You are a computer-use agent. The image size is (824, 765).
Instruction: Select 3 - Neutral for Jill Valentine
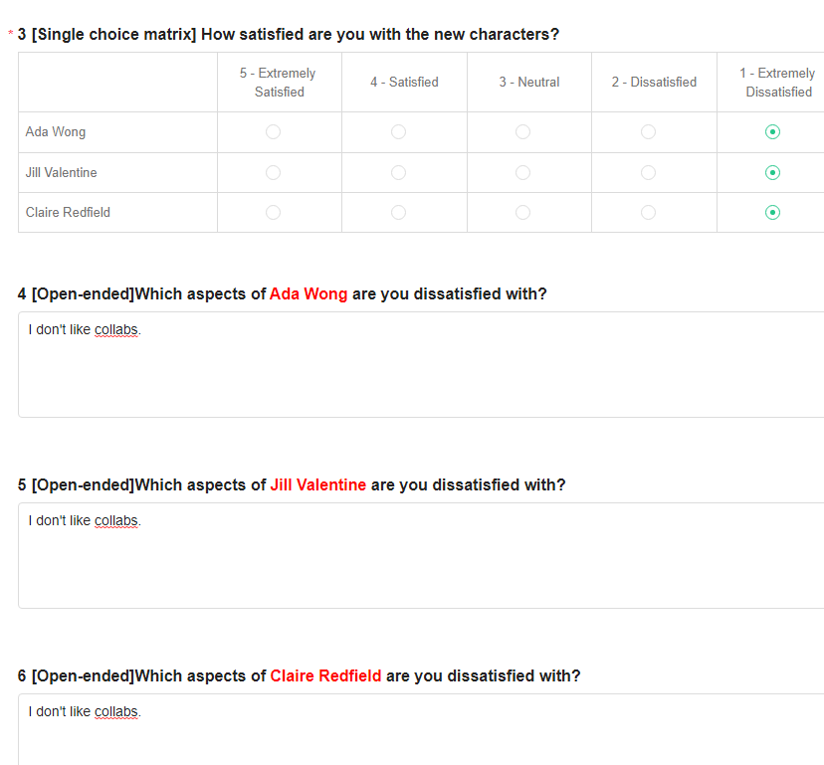pyautogui.click(x=522, y=172)
